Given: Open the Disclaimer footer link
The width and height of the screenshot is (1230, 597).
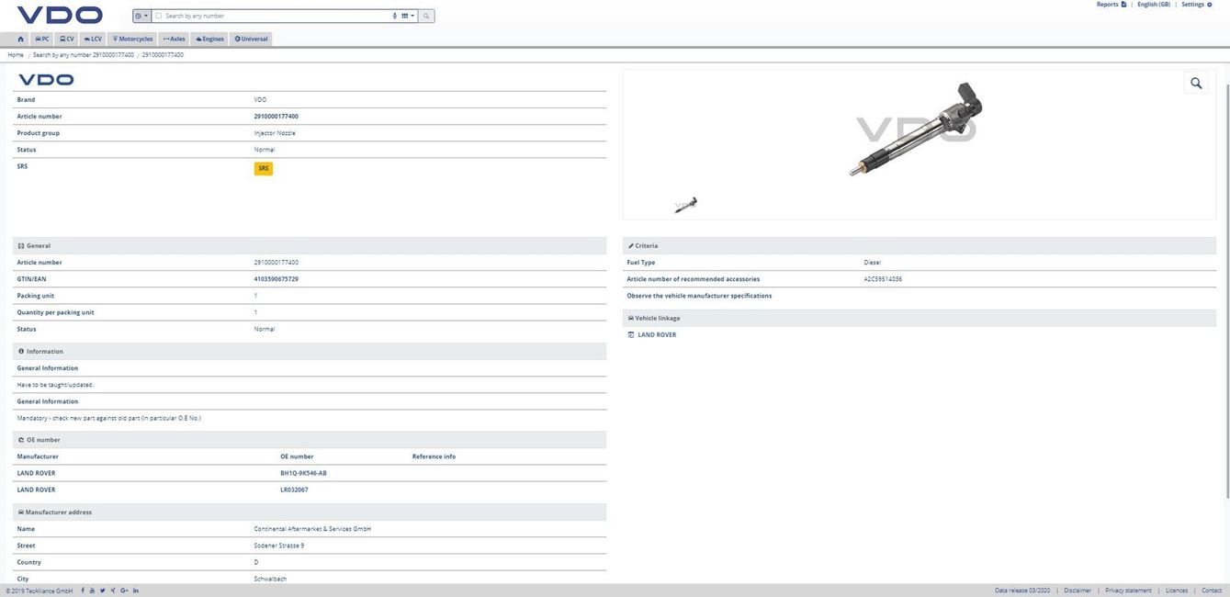Looking at the screenshot, I should coord(1078,591).
